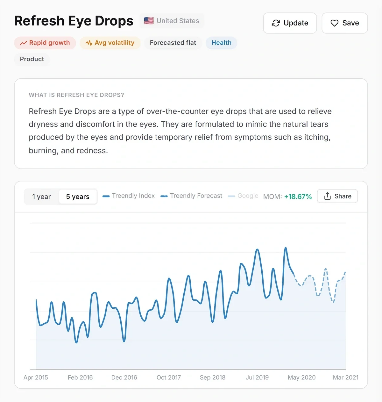Open the Health category tag
This screenshot has height=402, width=382.
click(221, 43)
